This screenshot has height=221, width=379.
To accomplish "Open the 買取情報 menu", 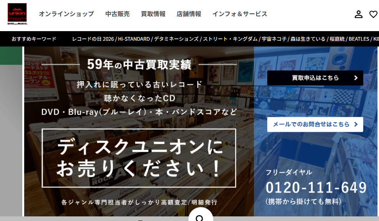I will pyautogui.click(x=153, y=14).
